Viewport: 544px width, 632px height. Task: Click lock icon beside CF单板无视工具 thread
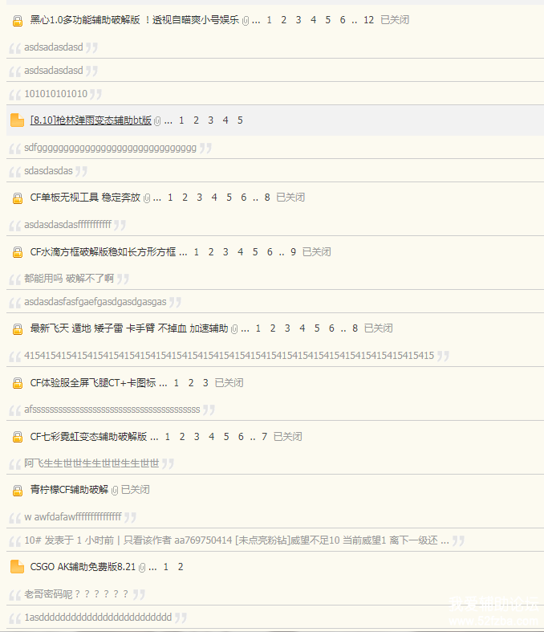pos(18,198)
